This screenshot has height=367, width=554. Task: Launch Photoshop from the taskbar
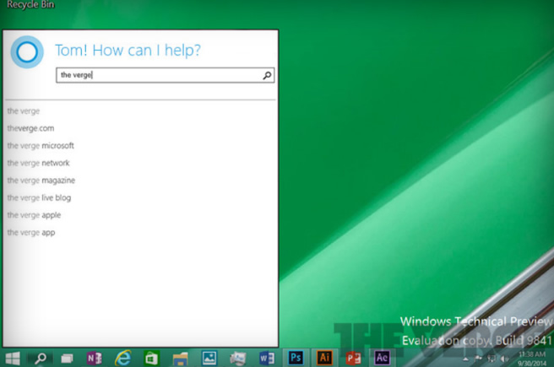(296, 358)
